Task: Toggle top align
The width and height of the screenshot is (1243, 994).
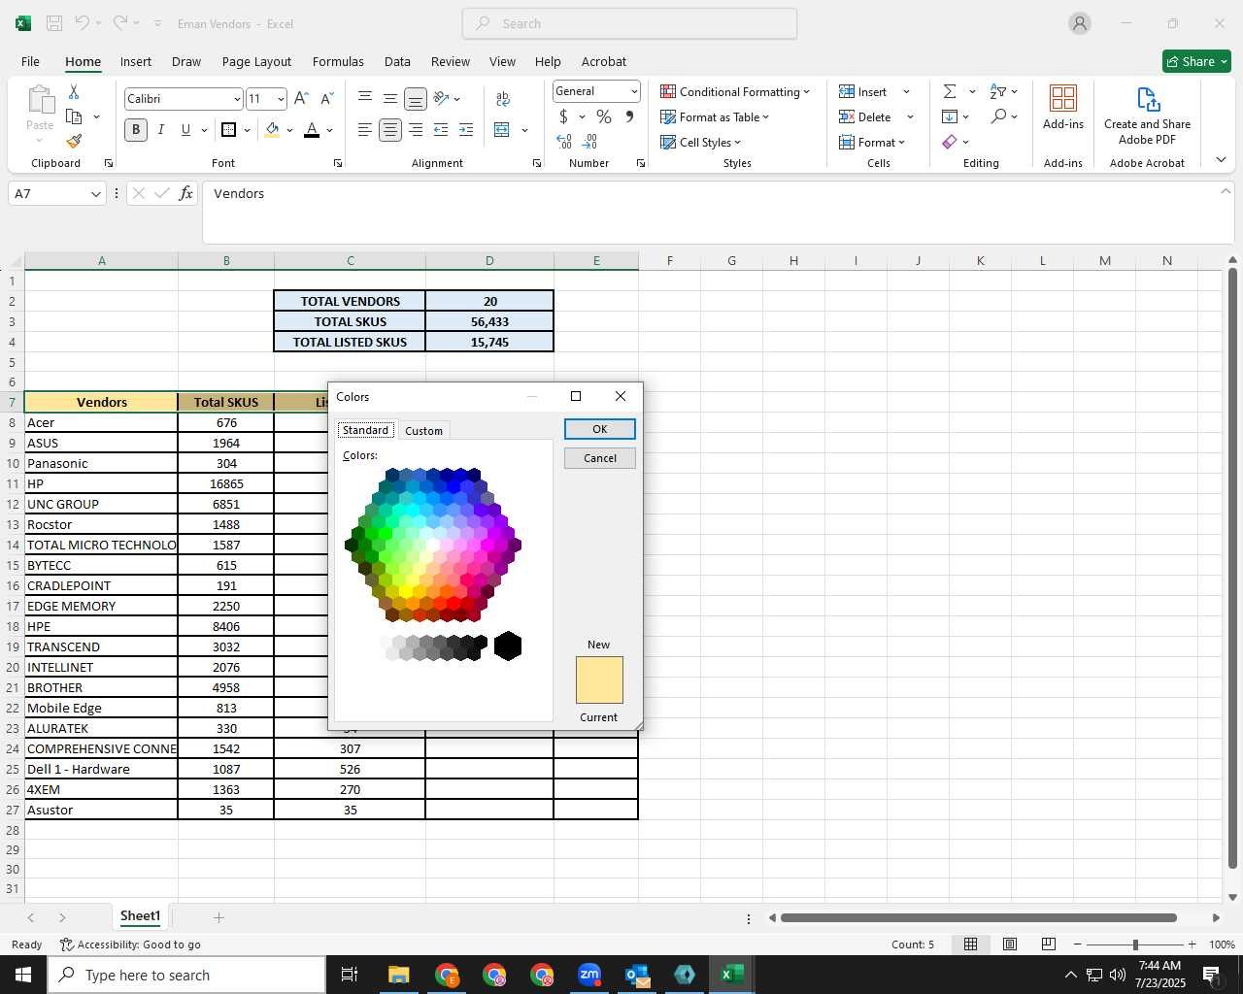Action: (365, 98)
